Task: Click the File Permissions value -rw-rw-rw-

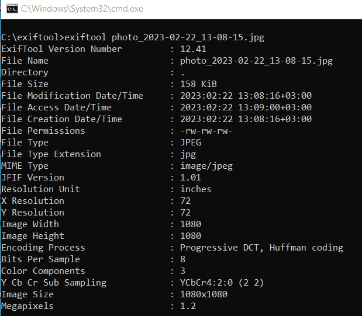Action: tap(206, 131)
